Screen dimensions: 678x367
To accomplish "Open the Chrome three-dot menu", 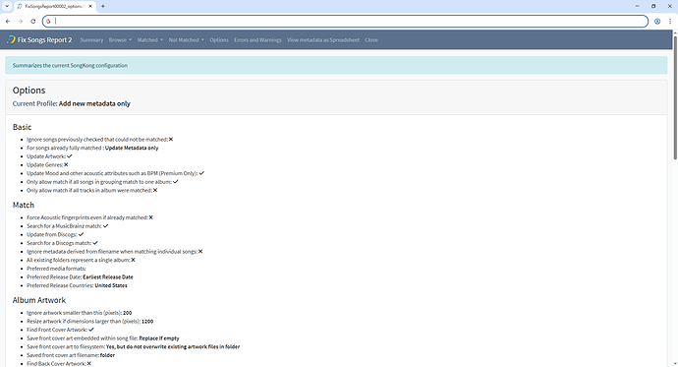I will tap(670, 22).
